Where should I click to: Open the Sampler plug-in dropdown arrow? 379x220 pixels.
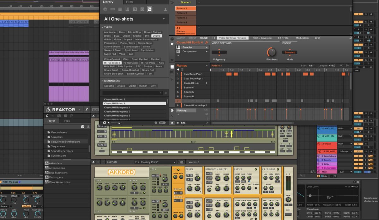click(x=207, y=47)
